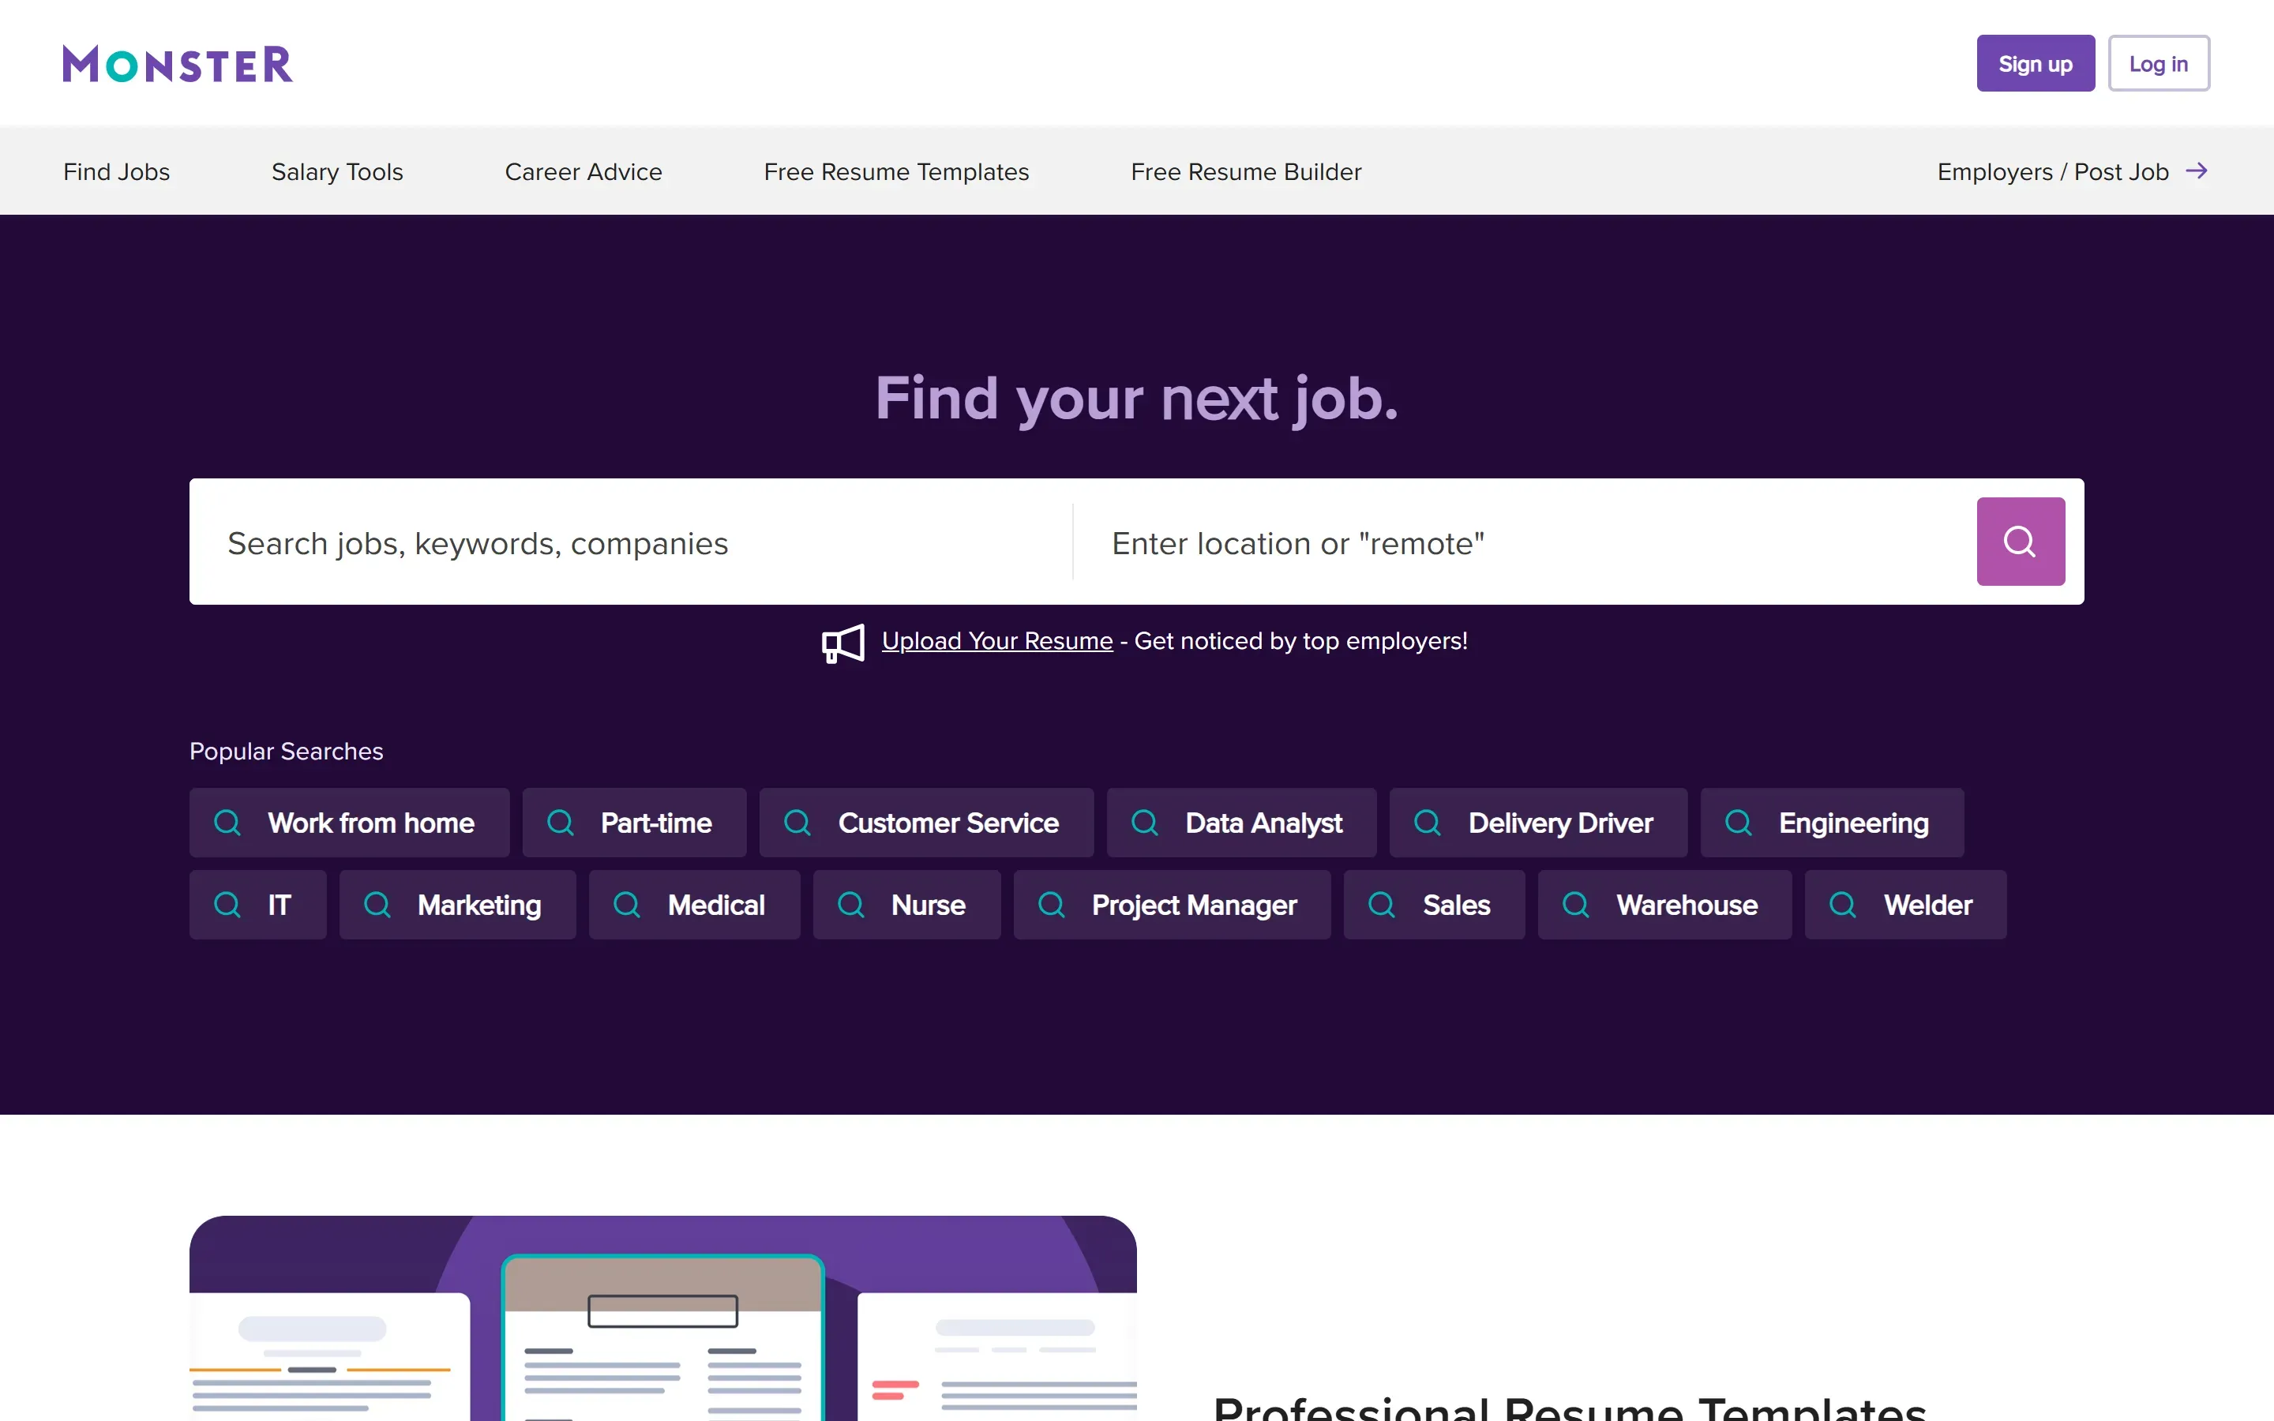Pick the Sales popular search
The height and width of the screenshot is (1421, 2274).
[x=1434, y=904]
